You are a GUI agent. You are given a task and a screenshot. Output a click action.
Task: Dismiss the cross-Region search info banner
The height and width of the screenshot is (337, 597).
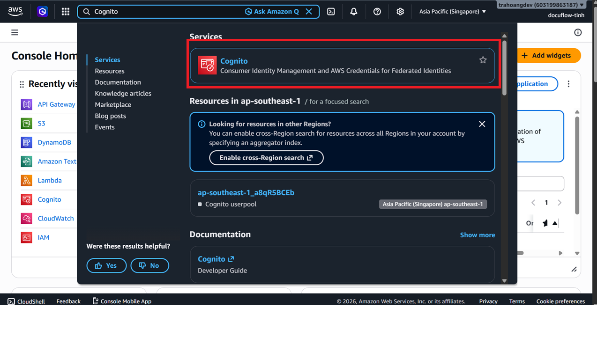[x=482, y=124]
